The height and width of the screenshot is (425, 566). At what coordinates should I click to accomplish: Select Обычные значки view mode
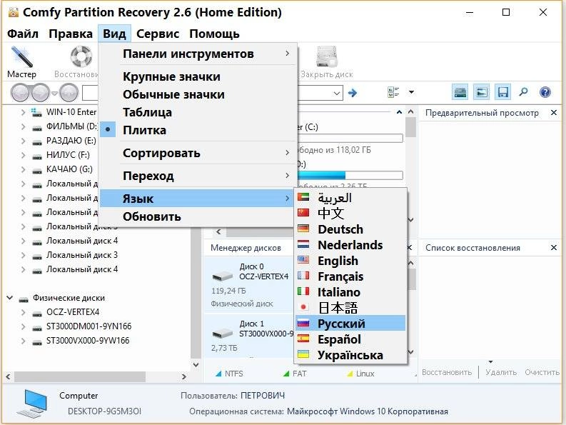click(197, 94)
